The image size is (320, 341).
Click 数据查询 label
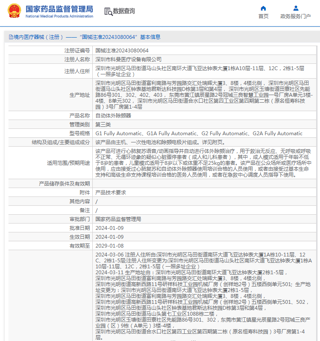pyautogui.click(x=124, y=11)
